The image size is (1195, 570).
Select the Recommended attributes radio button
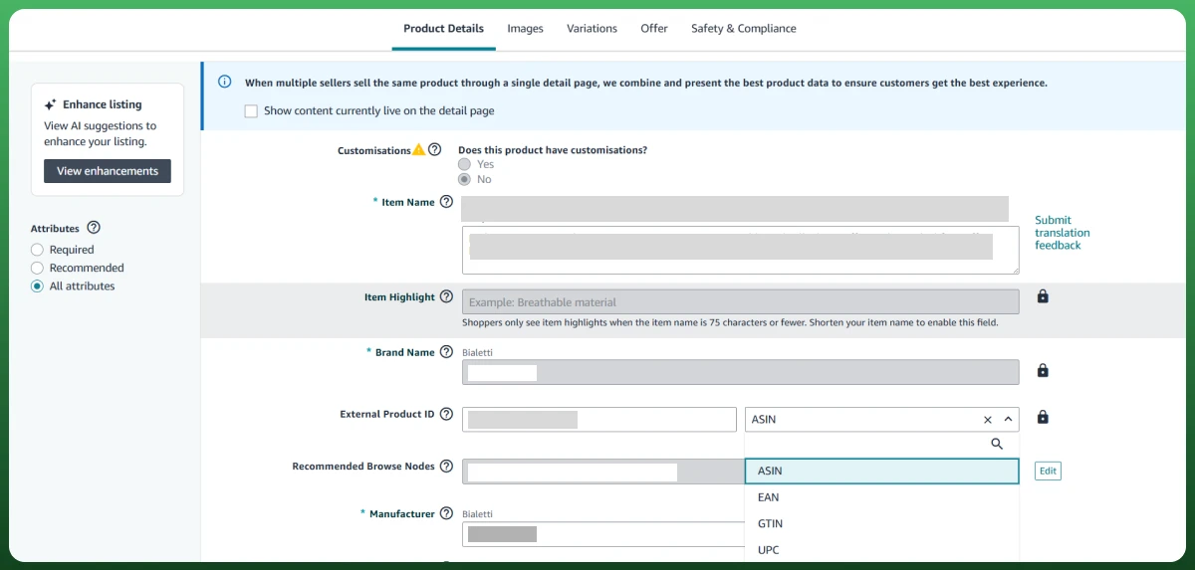coord(37,268)
